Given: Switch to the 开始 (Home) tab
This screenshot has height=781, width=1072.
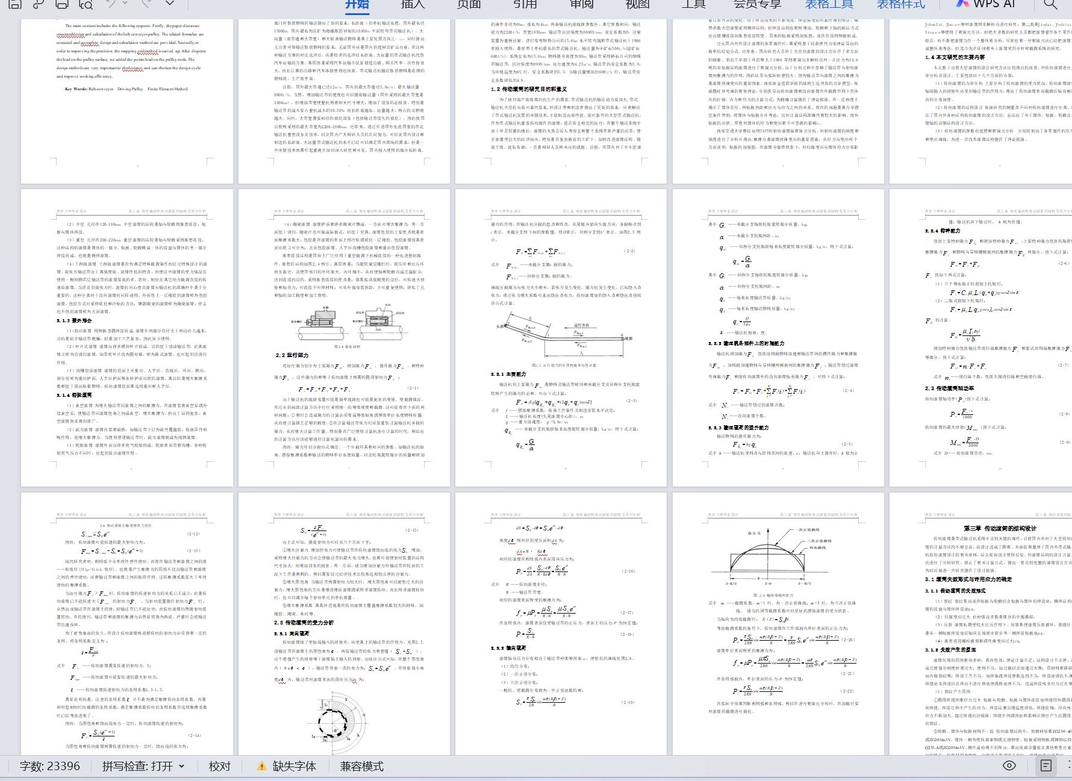Looking at the screenshot, I should pyautogui.click(x=357, y=4).
